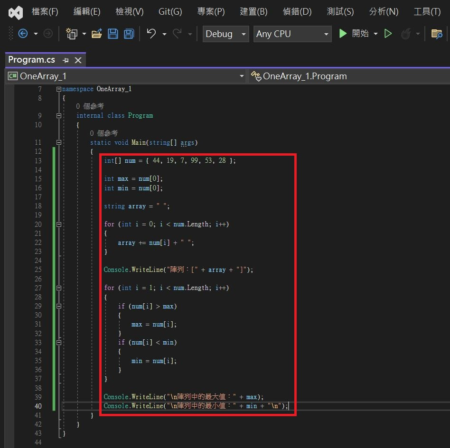
Task: Click the class icon beside OneArray_1.Program
Action: pyautogui.click(x=256, y=76)
